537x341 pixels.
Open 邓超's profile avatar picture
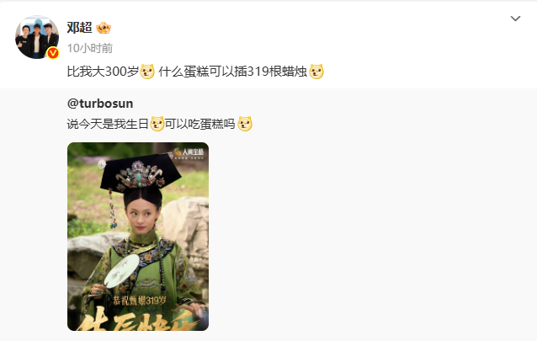[37, 37]
